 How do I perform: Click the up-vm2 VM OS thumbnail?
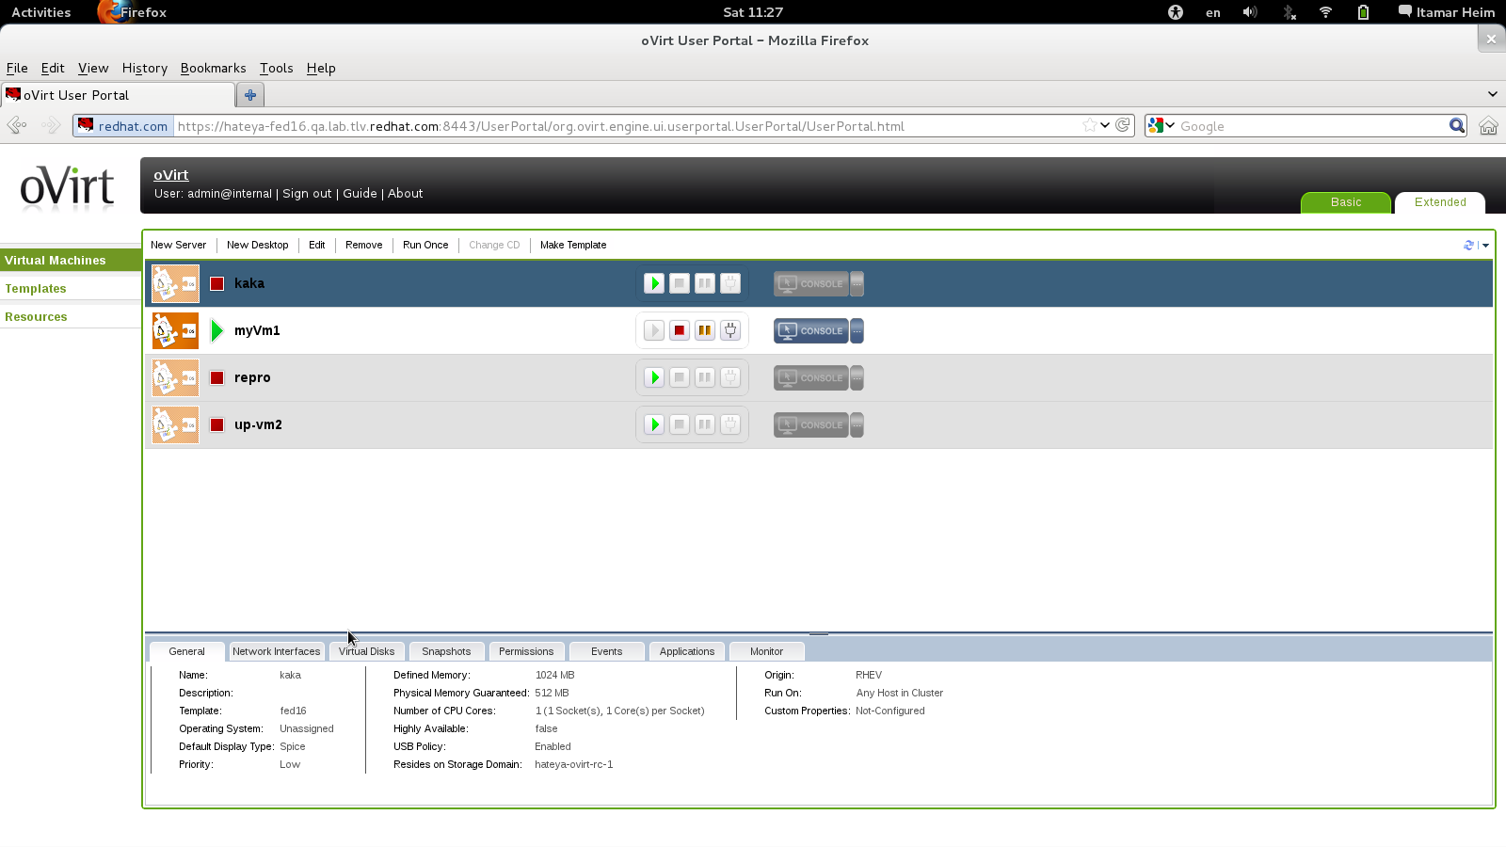(x=176, y=424)
